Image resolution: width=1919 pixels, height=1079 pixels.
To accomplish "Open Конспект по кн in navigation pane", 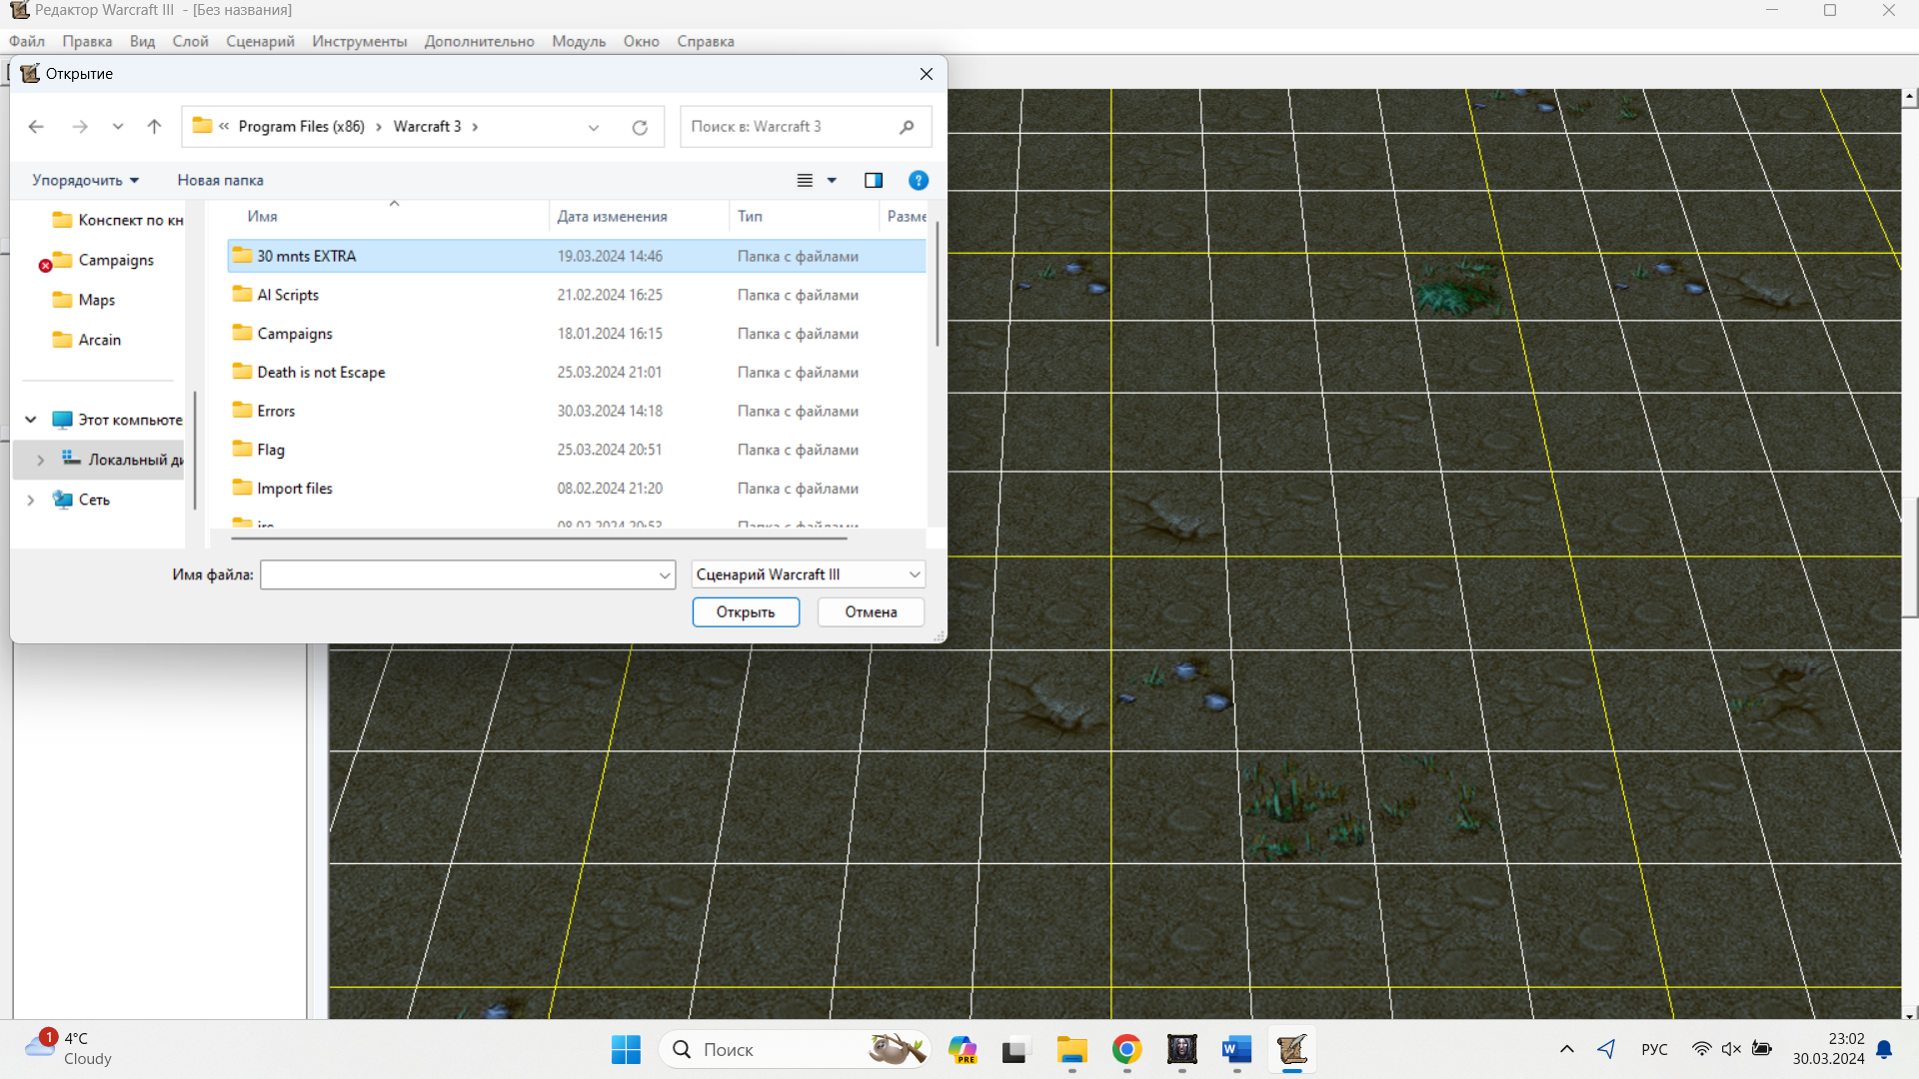I will coord(117,220).
